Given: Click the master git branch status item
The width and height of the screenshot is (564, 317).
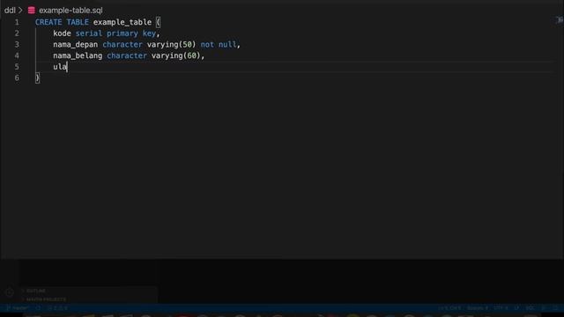Looking at the screenshot, I should click(x=18, y=308).
